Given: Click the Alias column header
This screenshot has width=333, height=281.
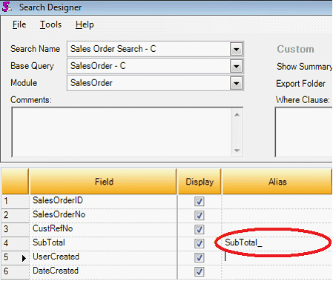Looking at the screenshot, I should pyautogui.click(x=277, y=182).
